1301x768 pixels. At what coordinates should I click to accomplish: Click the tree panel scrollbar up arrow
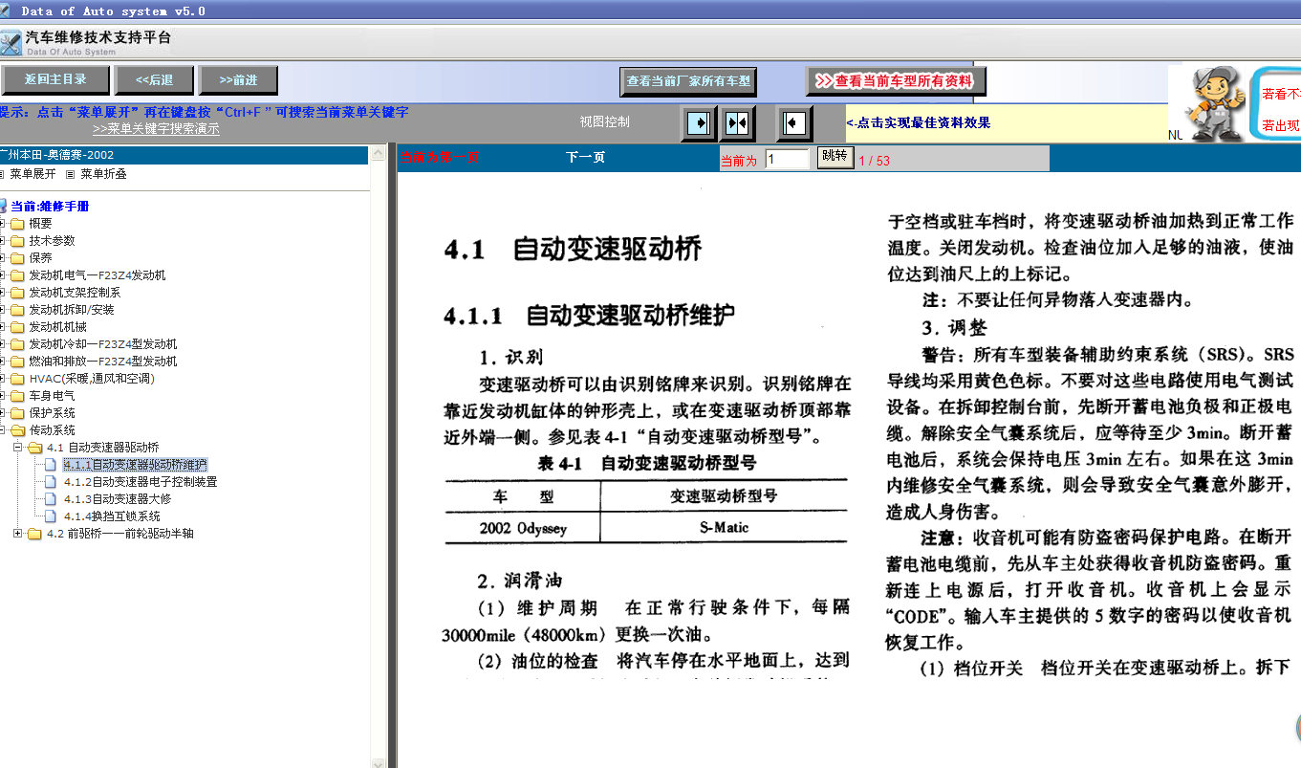[x=378, y=151]
